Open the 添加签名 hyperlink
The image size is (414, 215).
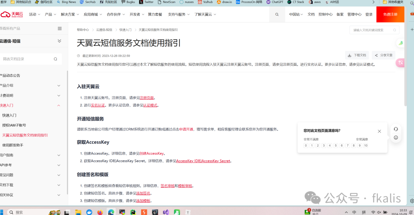click(143, 194)
